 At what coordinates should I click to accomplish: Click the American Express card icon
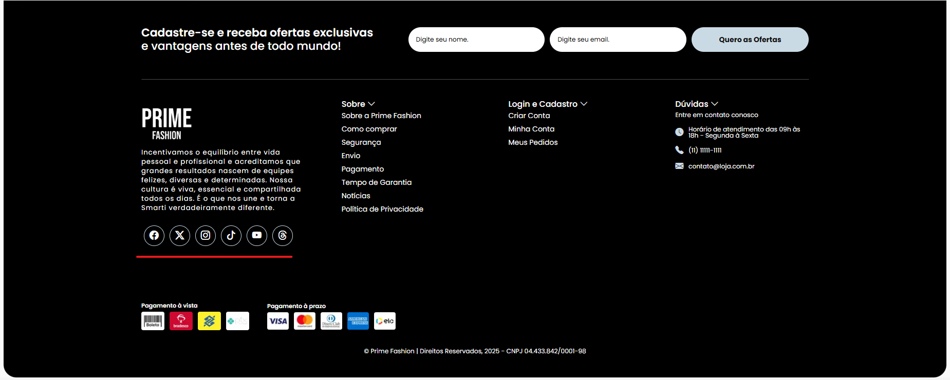358,321
